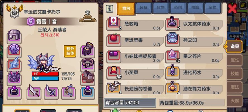Screen dimensions: 248x112
Task: Select the purple shell amulet slot
Action: 14,51
